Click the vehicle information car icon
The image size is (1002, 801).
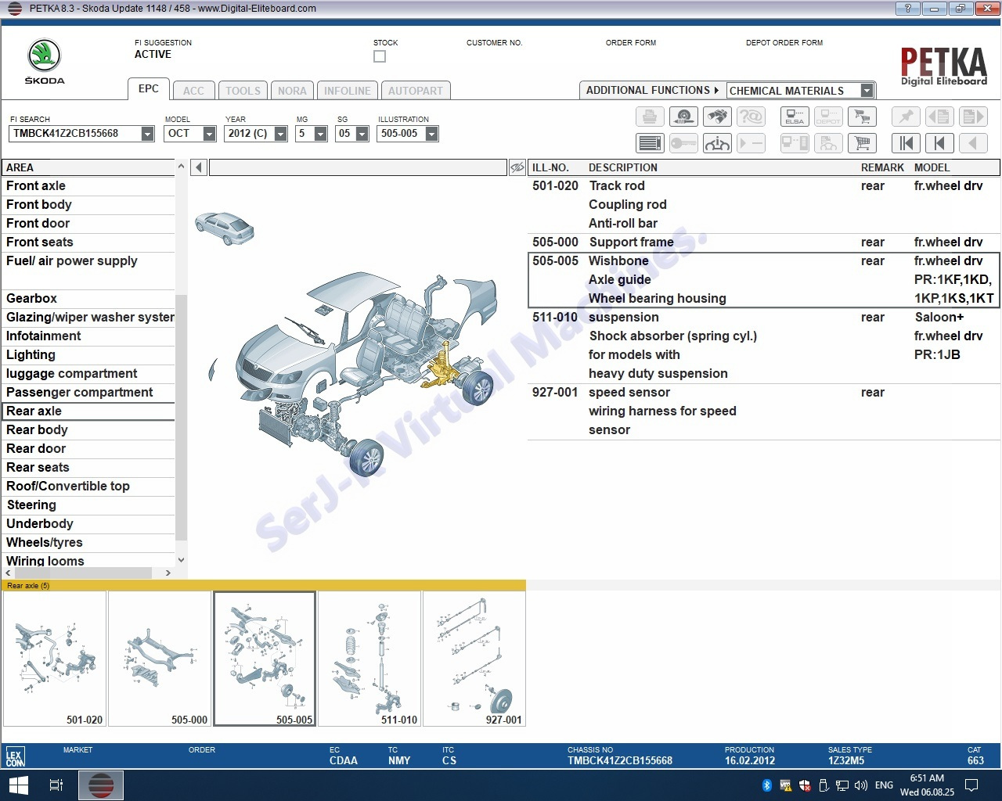point(717,143)
